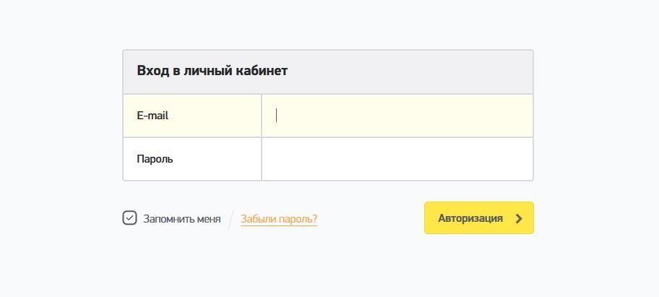Click the slash divider before Забыли пароль?

231,219
